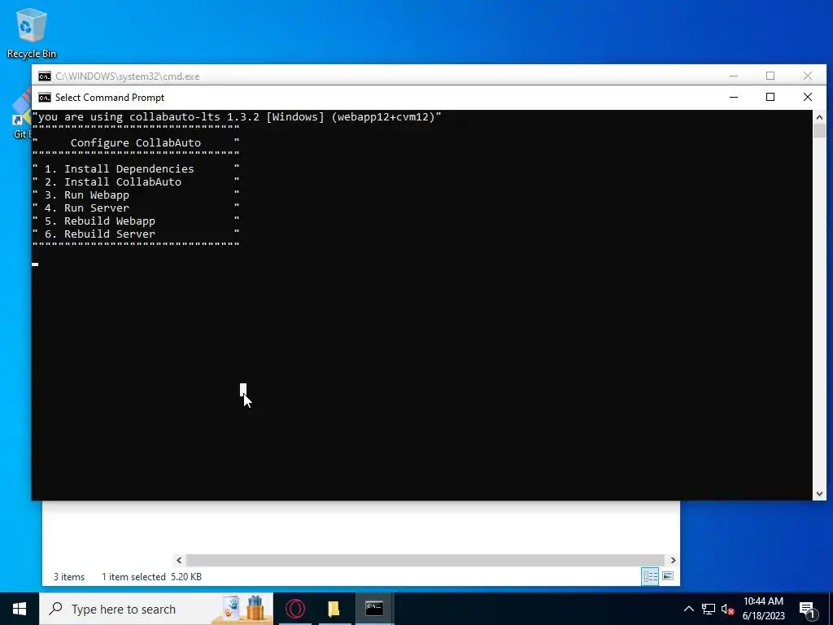Open the Recycle Bin desktop icon
This screenshot has width=833, height=625.
(32, 32)
